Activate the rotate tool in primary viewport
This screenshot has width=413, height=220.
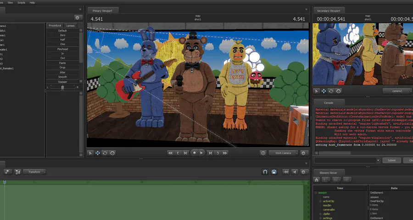point(105,153)
